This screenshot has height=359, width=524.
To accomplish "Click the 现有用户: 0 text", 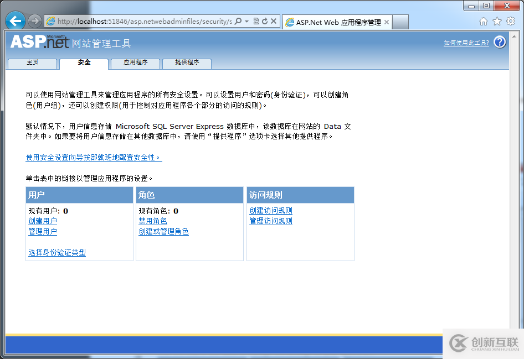I will point(48,211).
